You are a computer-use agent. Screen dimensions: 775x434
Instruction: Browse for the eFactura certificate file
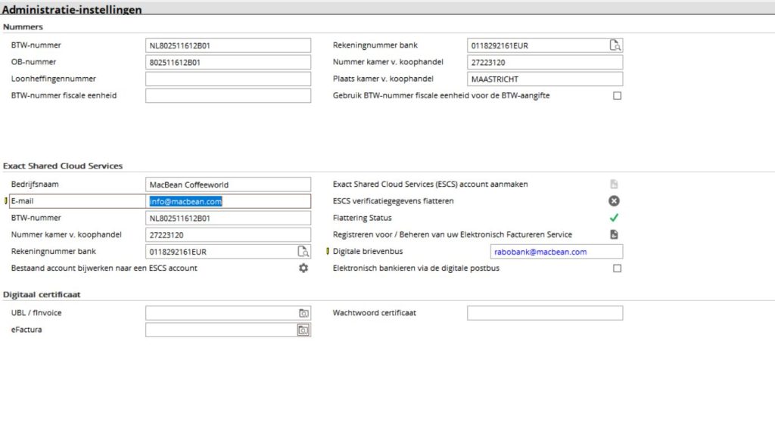pos(303,330)
